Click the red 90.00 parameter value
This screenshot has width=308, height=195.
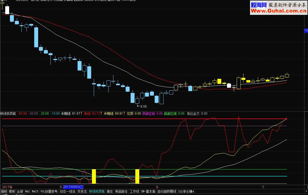23,114
